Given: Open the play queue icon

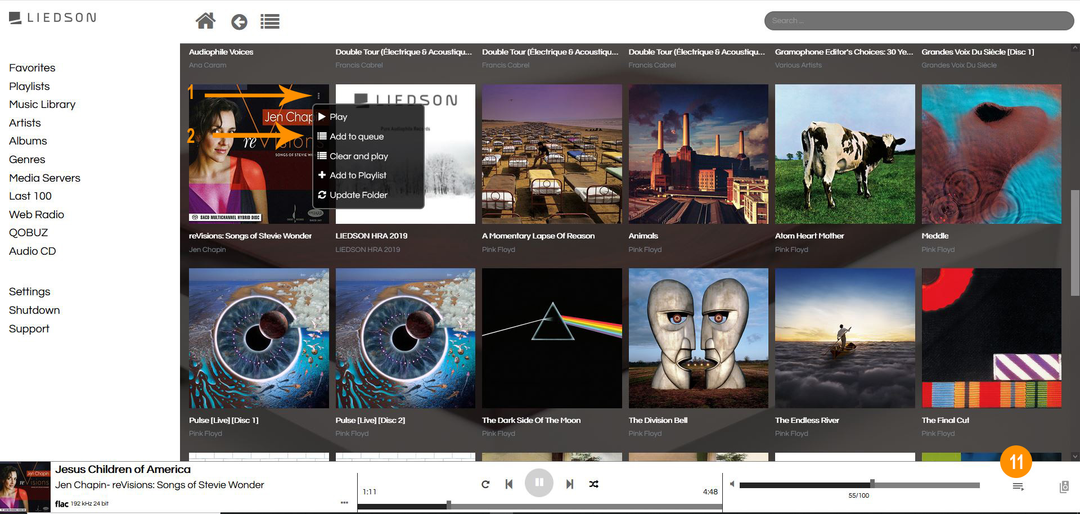Looking at the screenshot, I should 1018,486.
